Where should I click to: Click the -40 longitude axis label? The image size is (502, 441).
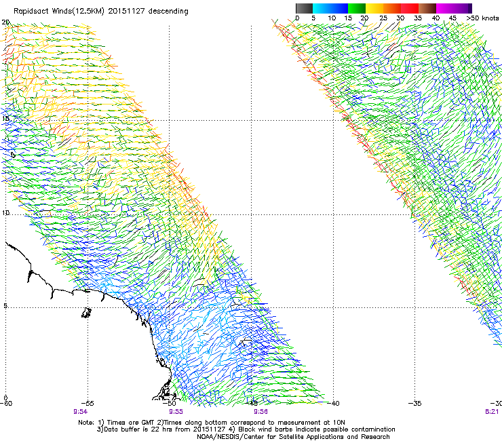click(x=333, y=403)
